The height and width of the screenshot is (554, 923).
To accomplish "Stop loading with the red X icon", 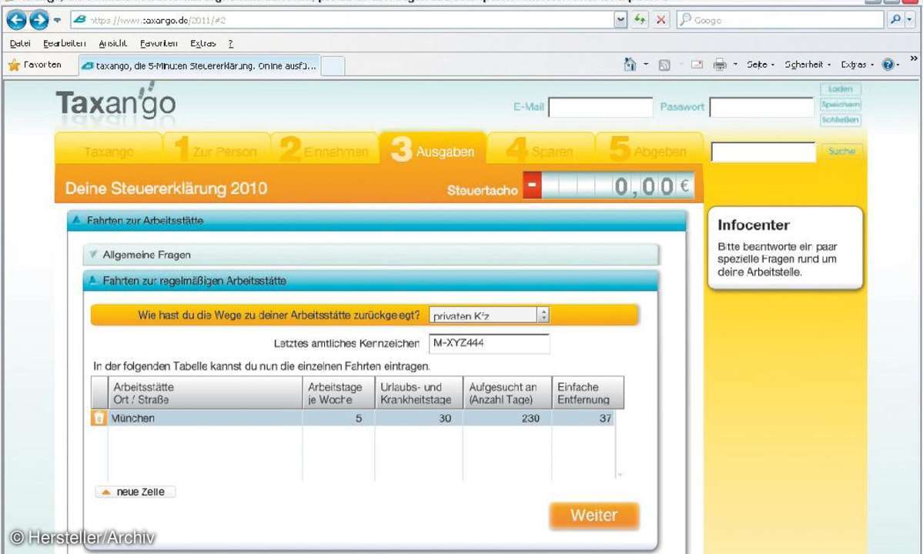I will [661, 20].
